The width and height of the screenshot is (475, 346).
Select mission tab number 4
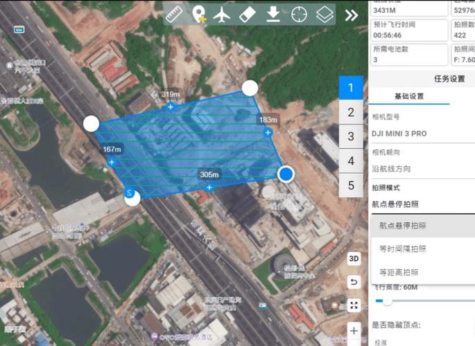point(351,161)
